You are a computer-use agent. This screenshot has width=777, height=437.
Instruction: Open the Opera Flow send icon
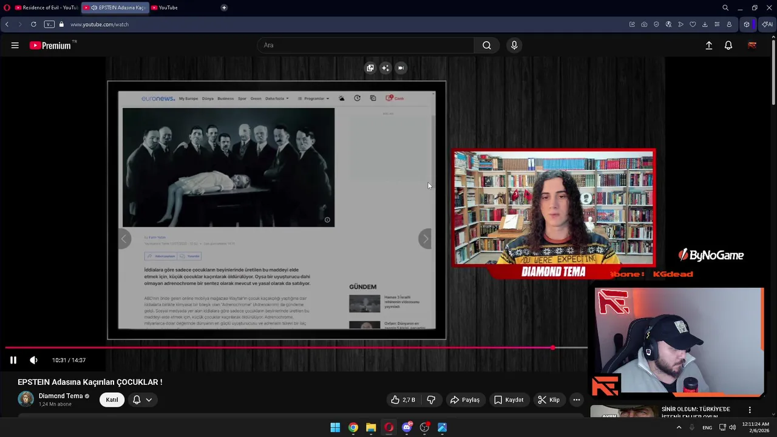point(680,24)
